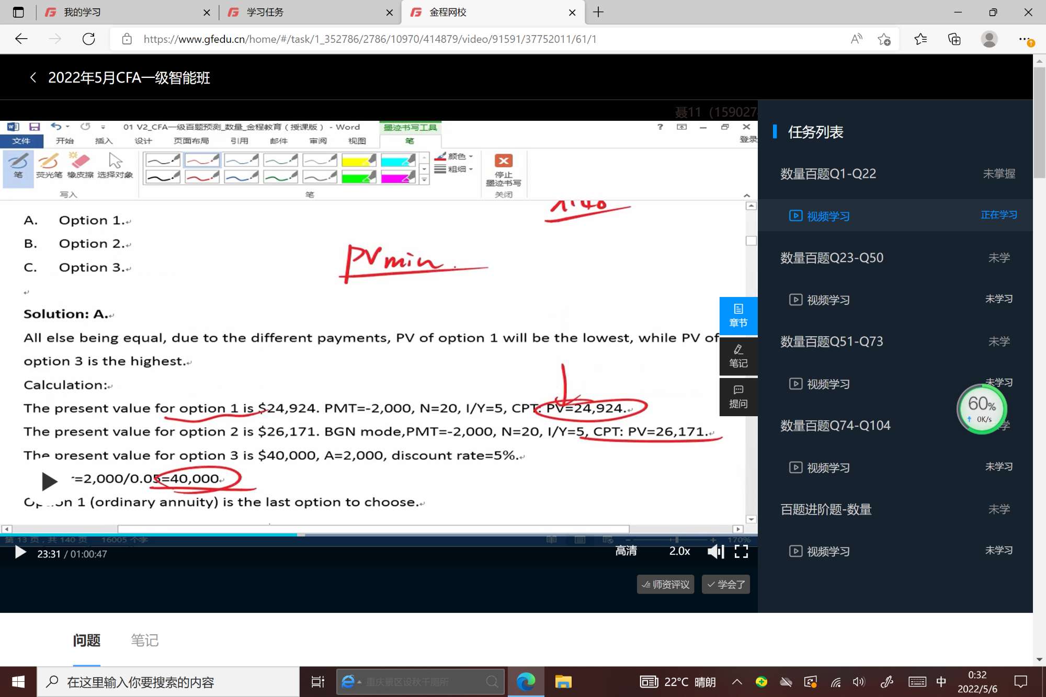Screen dimensions: 1046x697
Task: Click the Word save icon
Action: [35, 127]
